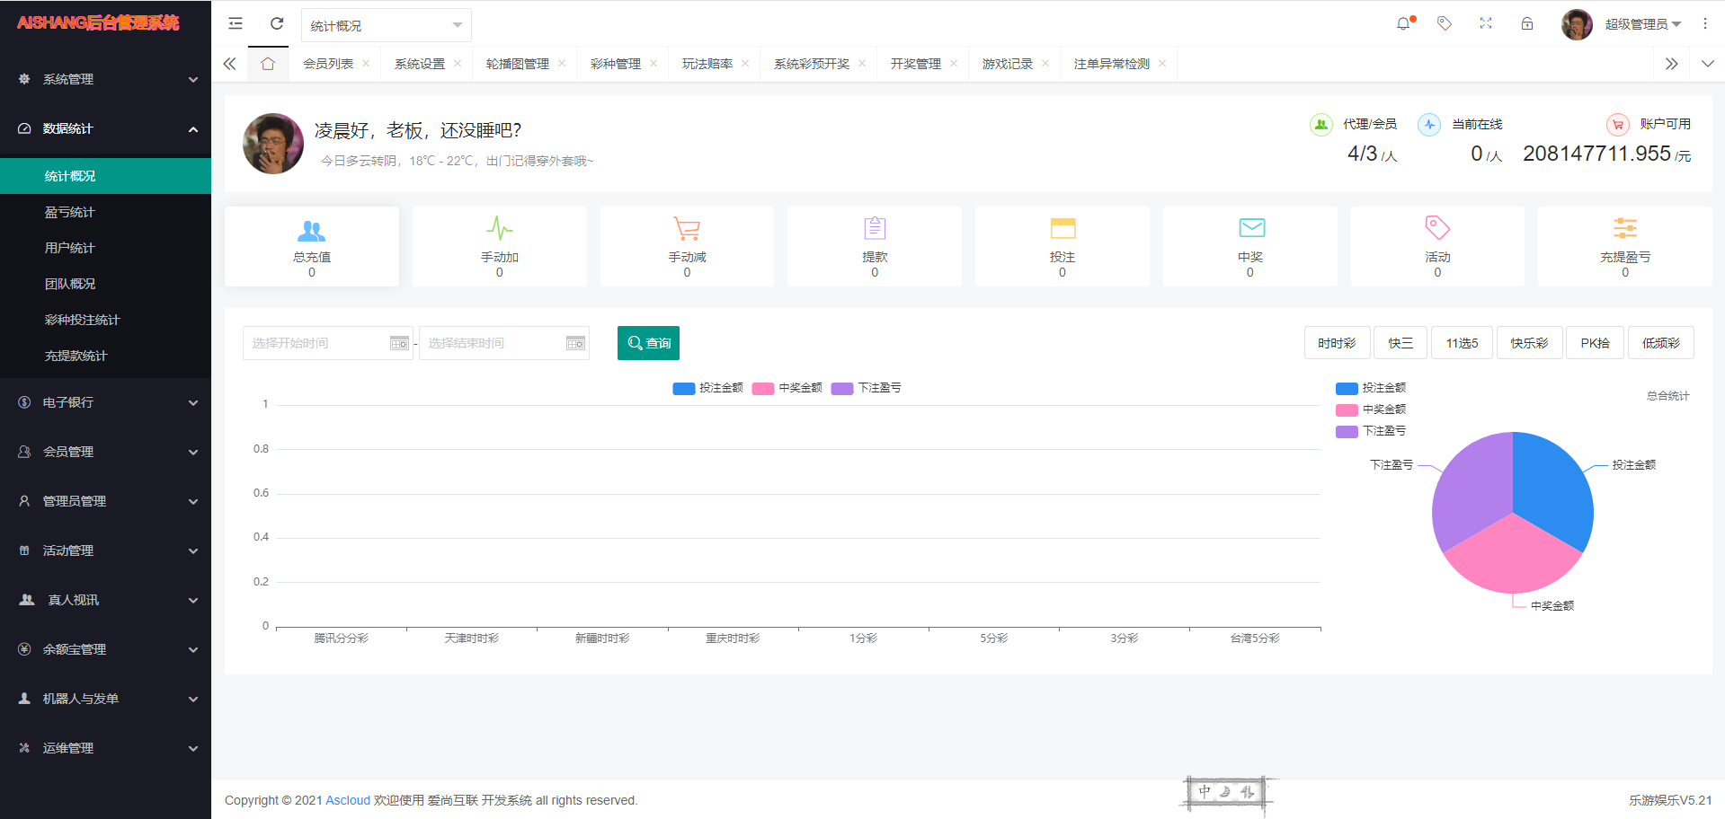Click the fullscreen toggle icon

[x=1486, y=24]
